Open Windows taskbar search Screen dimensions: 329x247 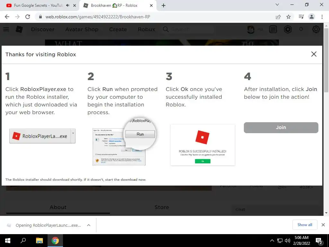click(23, 241)
